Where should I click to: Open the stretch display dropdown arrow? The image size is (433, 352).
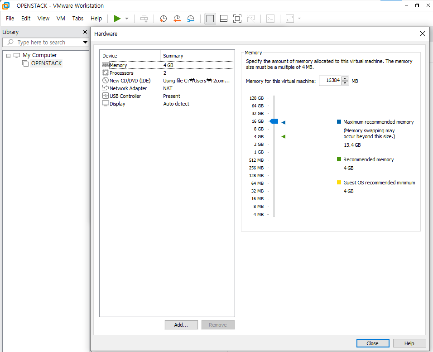[x=299, y=19]
